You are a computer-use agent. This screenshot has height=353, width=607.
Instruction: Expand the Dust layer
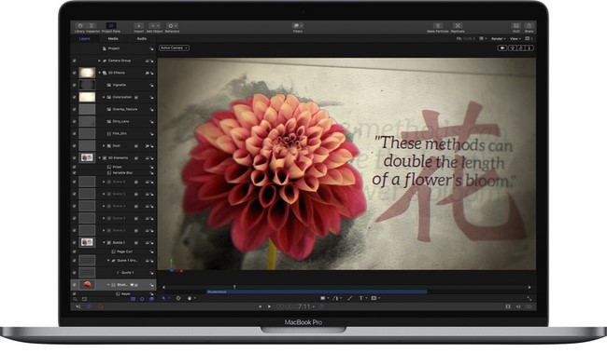coord(104,145)
